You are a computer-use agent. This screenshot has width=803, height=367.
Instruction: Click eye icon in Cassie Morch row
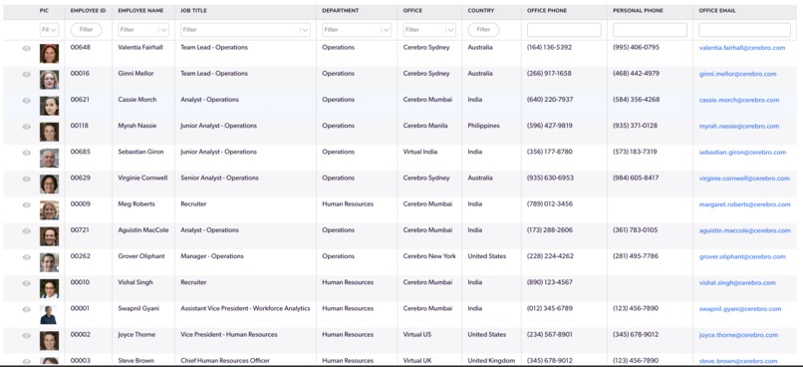(x=27, y=101)
